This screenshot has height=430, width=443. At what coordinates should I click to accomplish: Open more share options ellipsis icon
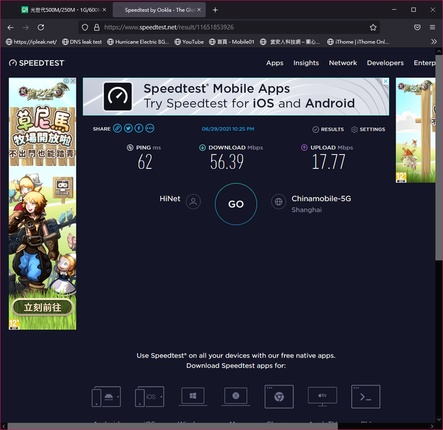click(150, 128)
